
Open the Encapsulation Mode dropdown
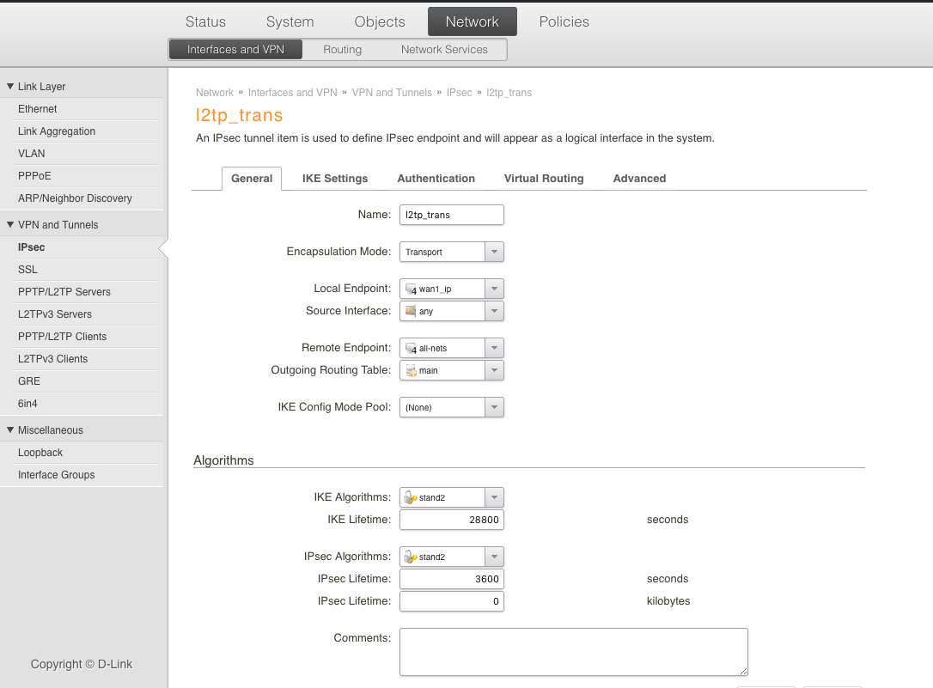pos(494,253)
